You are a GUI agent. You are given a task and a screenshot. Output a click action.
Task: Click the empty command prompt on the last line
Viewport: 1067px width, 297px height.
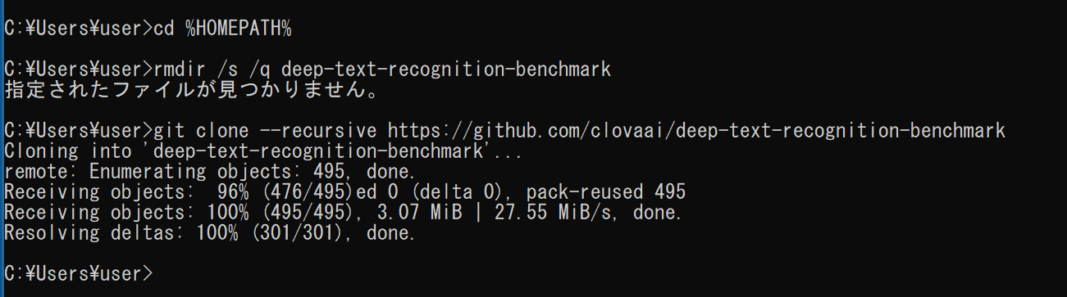click(x=79, y=274)
